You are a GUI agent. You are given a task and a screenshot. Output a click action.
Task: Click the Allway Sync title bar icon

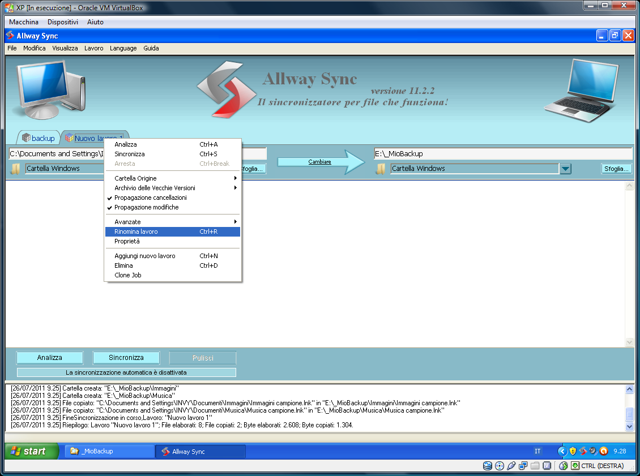click(10, 36)
